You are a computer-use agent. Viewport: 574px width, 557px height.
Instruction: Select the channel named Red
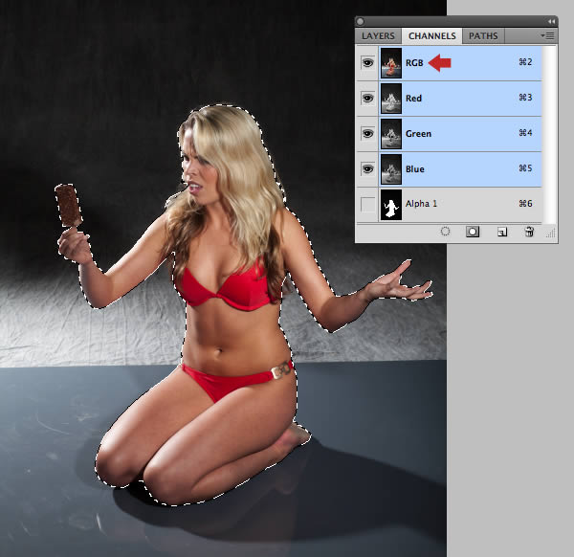tap(449, 99)
